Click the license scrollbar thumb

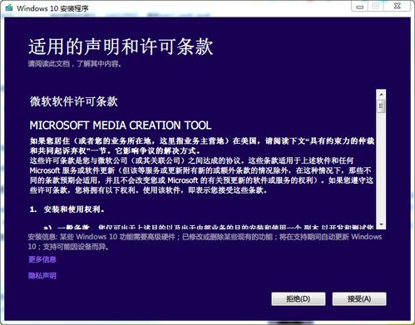(x=381, y=106)
